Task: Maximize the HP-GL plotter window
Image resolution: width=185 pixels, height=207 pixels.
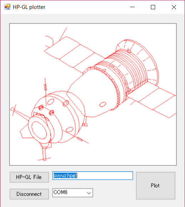Action: (x=153, y=7)
